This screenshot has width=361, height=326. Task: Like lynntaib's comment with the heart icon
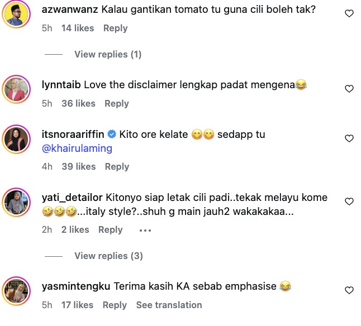click(x=349, y=89)
